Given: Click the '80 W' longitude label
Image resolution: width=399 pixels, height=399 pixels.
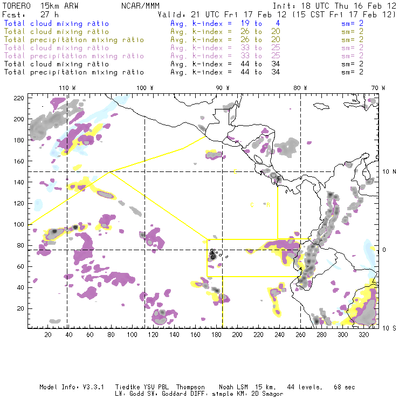Looking at the screenshot, I should point(300,88).
